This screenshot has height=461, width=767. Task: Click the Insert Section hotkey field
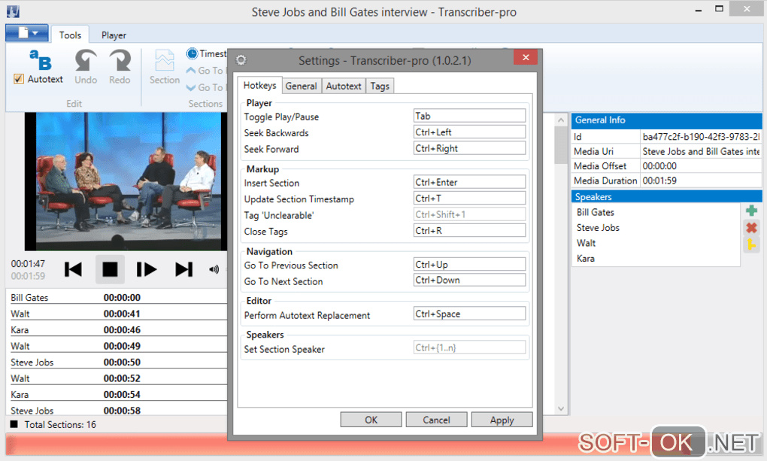pyautogui.click(x=469, y=182)
